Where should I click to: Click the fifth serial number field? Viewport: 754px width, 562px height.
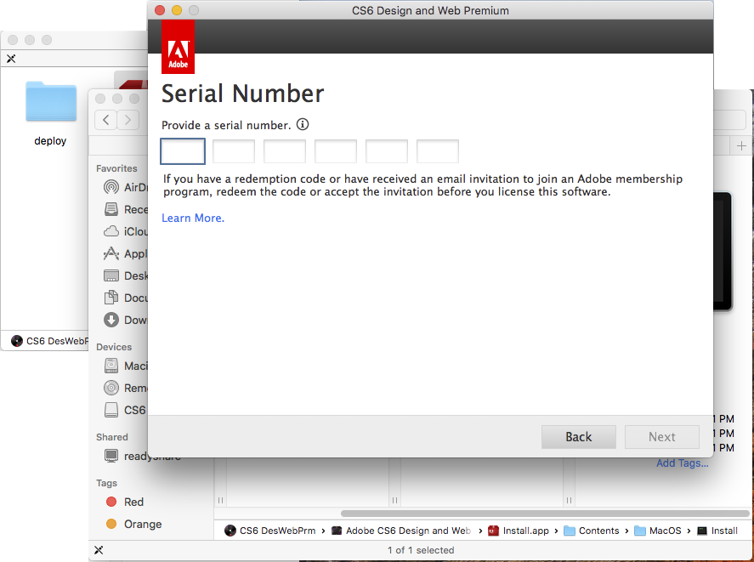pos(387,151)
